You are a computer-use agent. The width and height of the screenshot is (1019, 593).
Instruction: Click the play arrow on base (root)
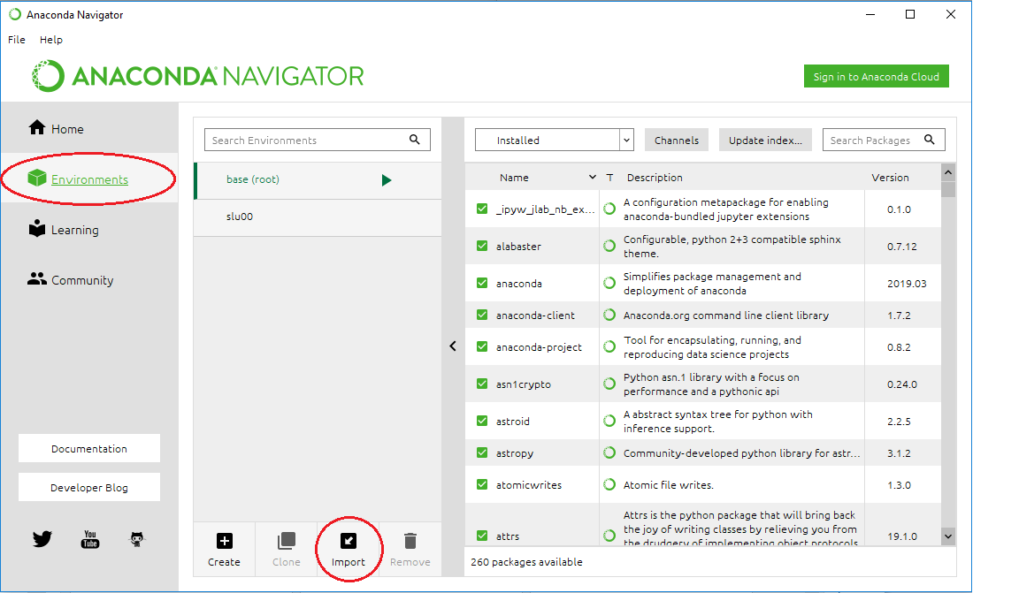click(387, 180)
